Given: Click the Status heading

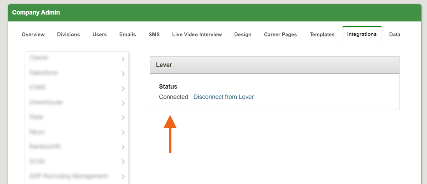Looking at the screenshot, I should pyautogui.click(x=168, y=86).
